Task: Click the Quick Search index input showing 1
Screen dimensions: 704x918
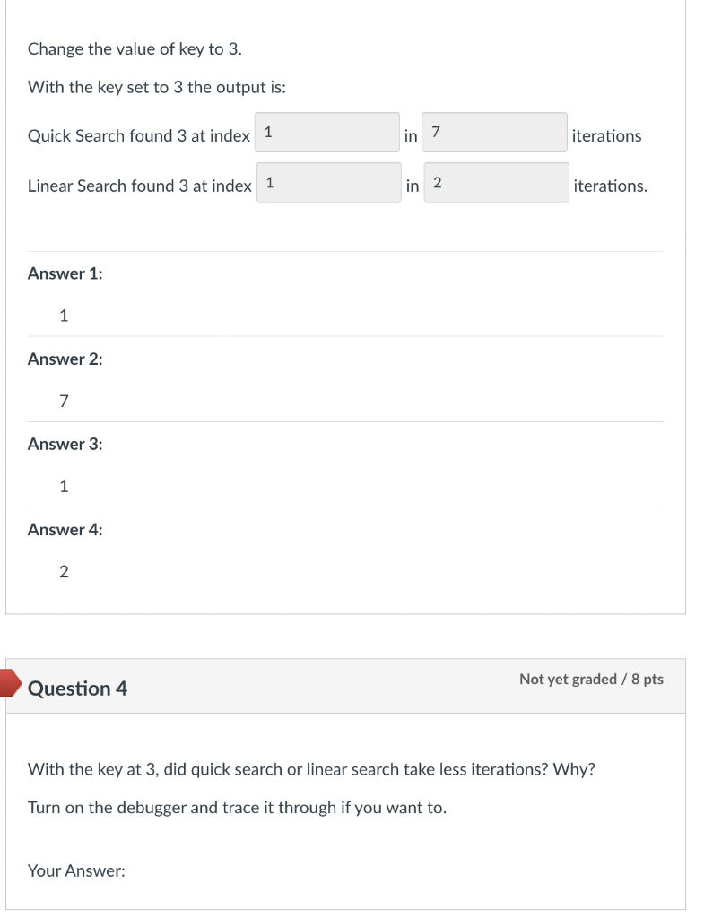Action: [328, 132]
